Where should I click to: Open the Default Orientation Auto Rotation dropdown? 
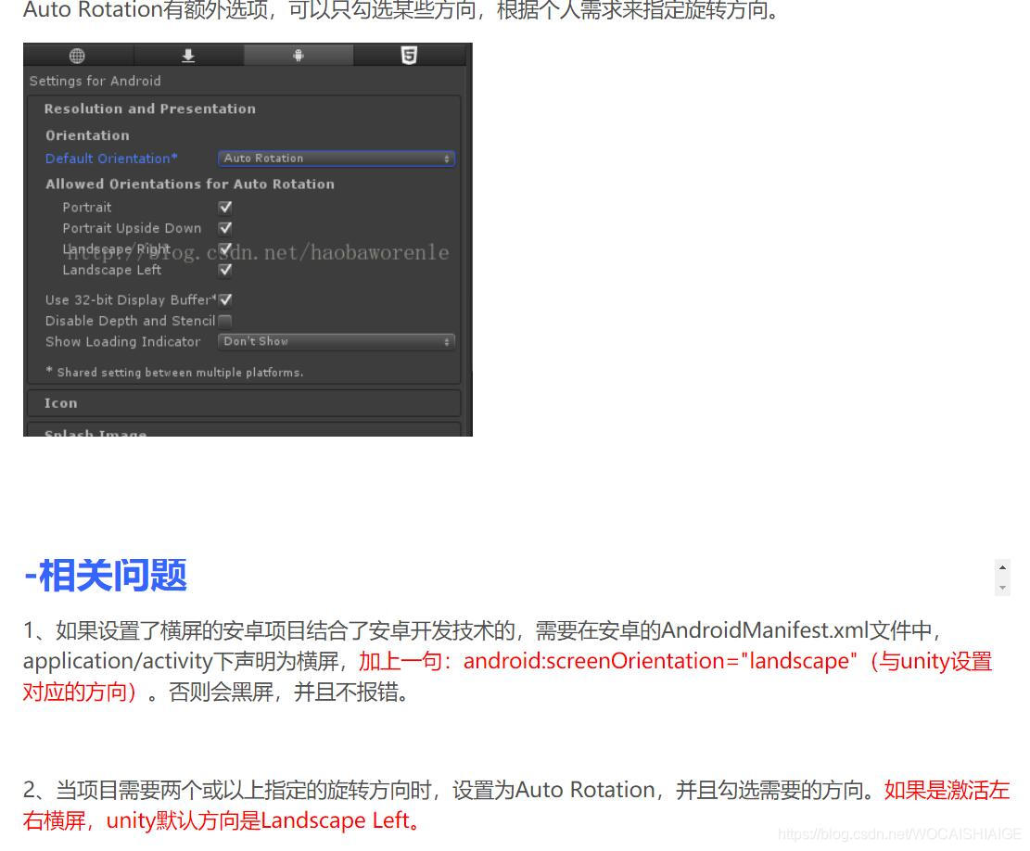point(337,159)
